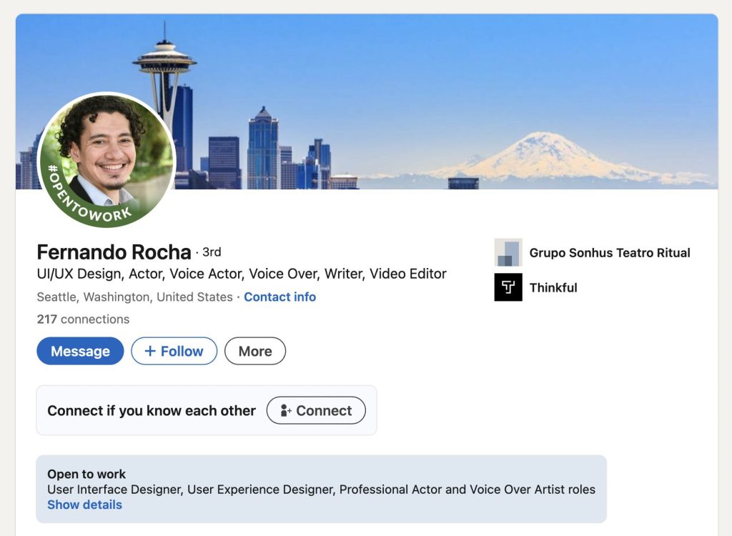Image resolution: width=732 pixels, height=536 pixels.
Task: Click the plus icon on Follow button
Action: point(150,351)
